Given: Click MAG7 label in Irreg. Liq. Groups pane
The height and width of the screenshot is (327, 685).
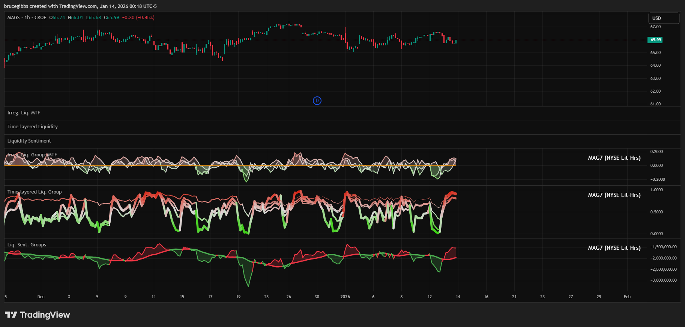Looking at the screenshot, I should (614, 158).
